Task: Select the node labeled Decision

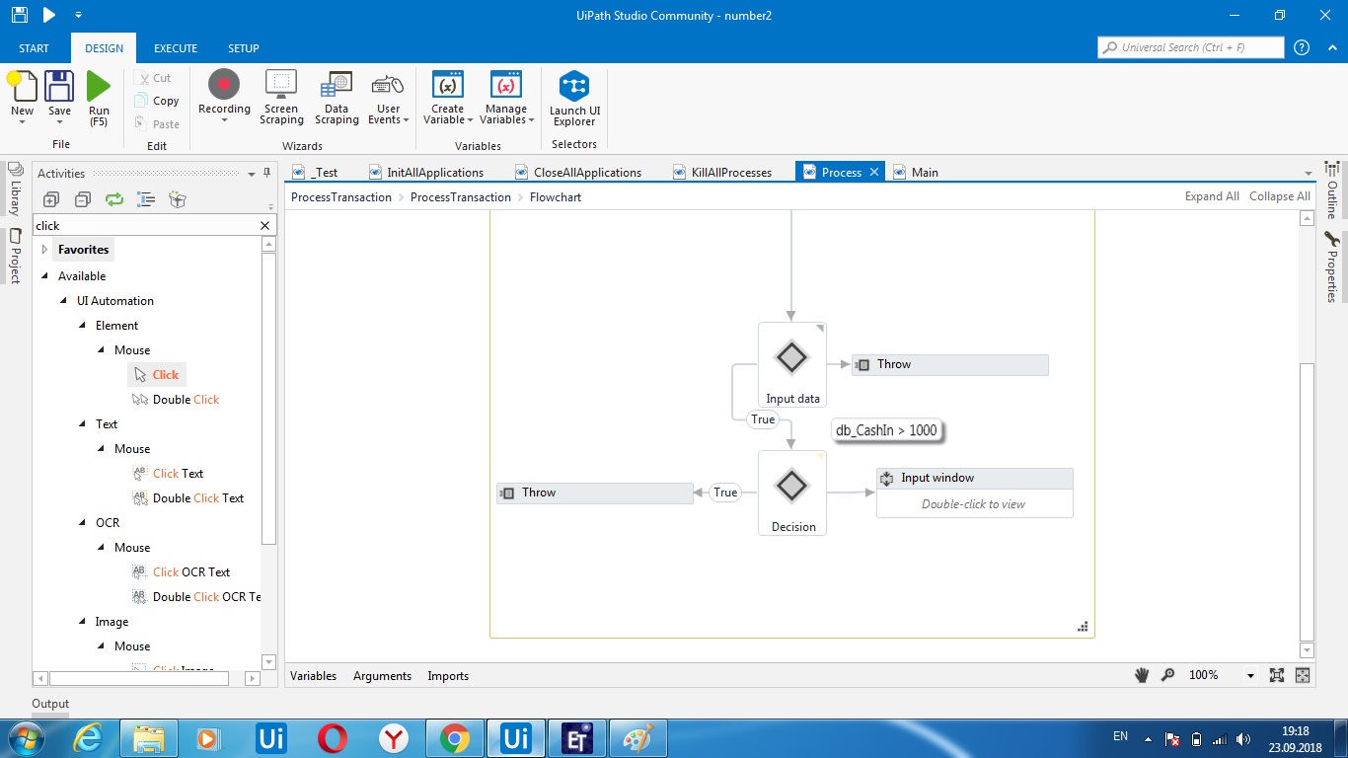Action: pyautogui.click(x=792, y=493)
